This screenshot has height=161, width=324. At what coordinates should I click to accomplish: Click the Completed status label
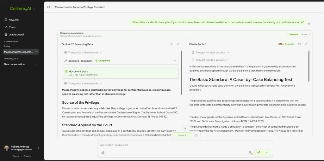pos(103,61)
